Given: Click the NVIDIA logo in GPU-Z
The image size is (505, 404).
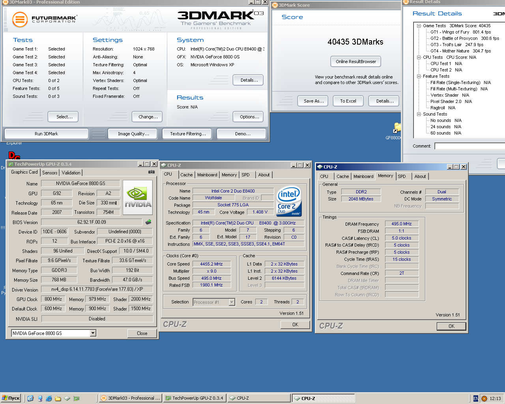Looking at the screenshot, I should click(138, 197).
